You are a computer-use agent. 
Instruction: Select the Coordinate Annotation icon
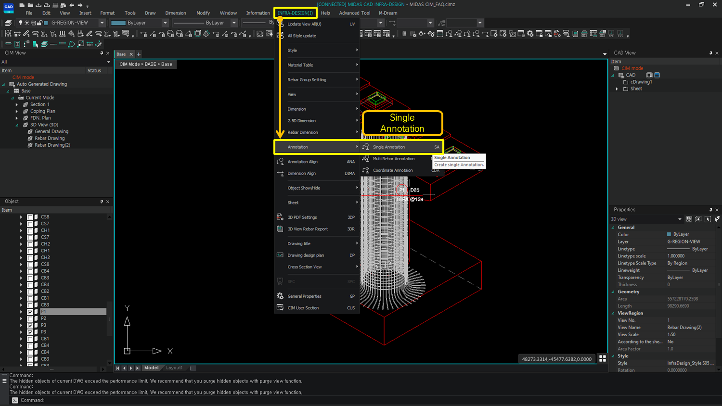pyautogui.click(x=365, y=170)
